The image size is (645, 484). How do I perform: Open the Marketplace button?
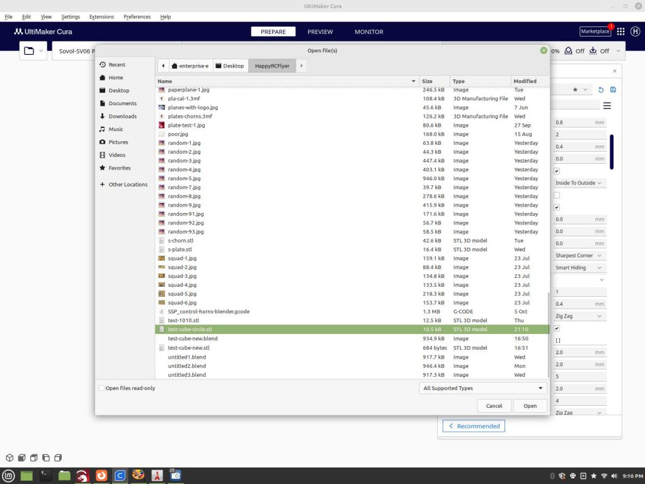coord(595,32)
